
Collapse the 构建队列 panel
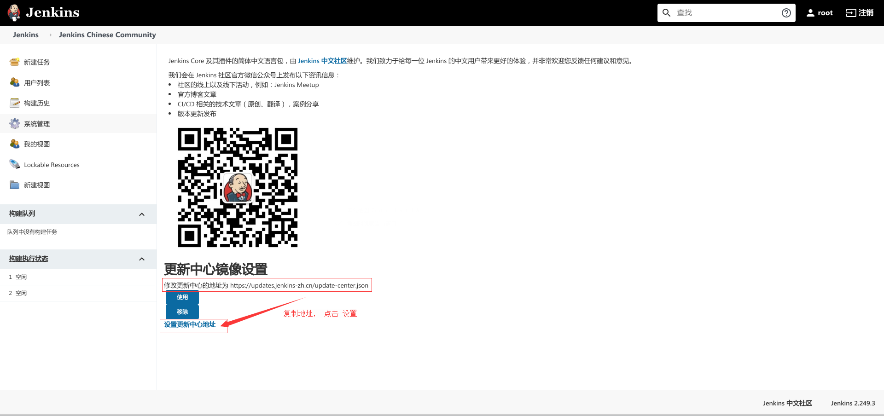(x=142, y=214)
